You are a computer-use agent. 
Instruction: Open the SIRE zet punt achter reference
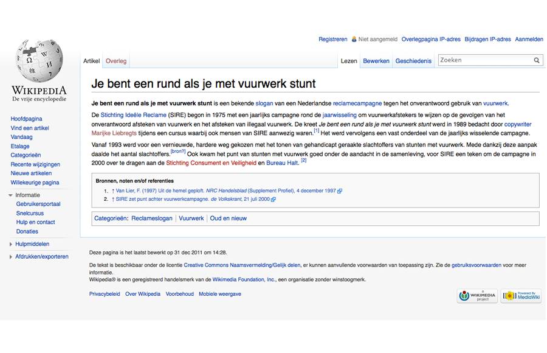coord(193,199)
